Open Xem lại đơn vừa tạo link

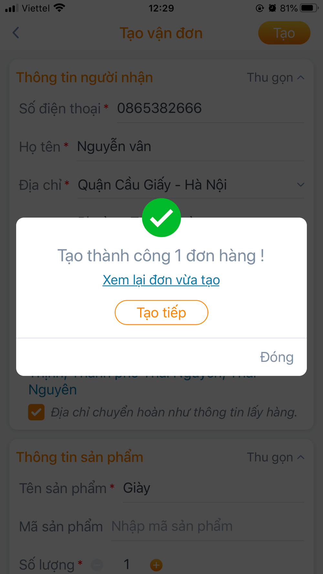(x=161, y=280)
